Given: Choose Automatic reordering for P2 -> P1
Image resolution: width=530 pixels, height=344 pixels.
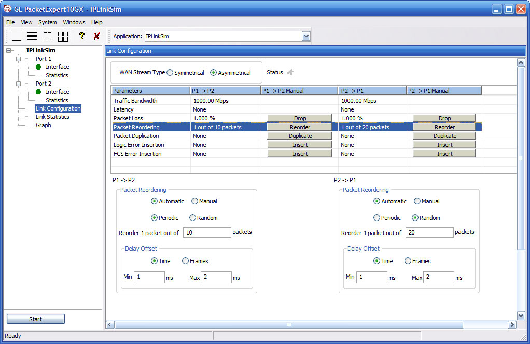Looking at the screenshot, I should click(x=376, y=201).
